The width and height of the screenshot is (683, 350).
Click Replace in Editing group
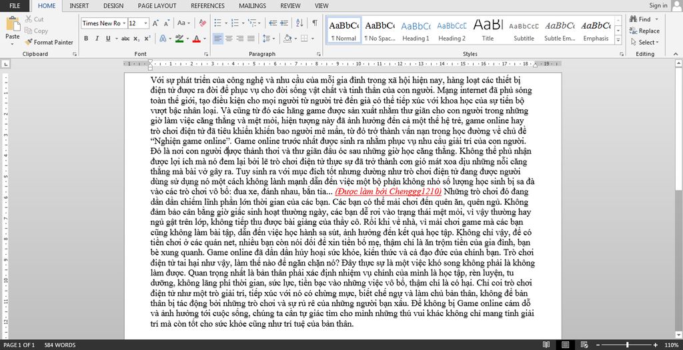[644, 31]
